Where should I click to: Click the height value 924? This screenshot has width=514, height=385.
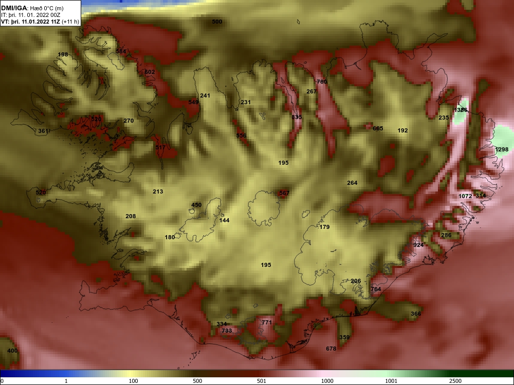coord(418,245)
